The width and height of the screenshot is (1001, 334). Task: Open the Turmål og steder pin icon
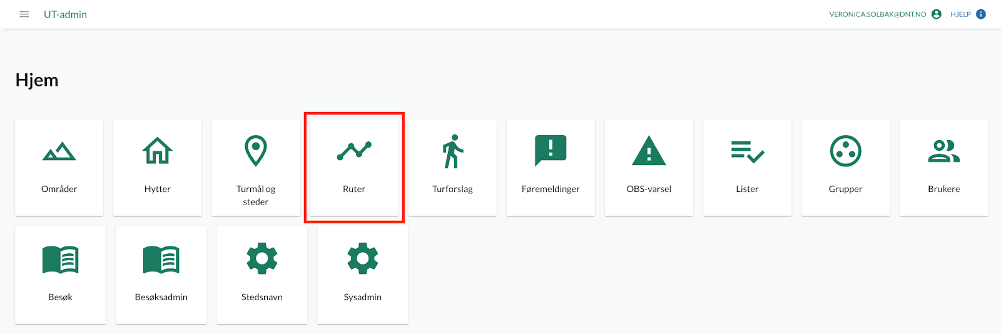256,151
